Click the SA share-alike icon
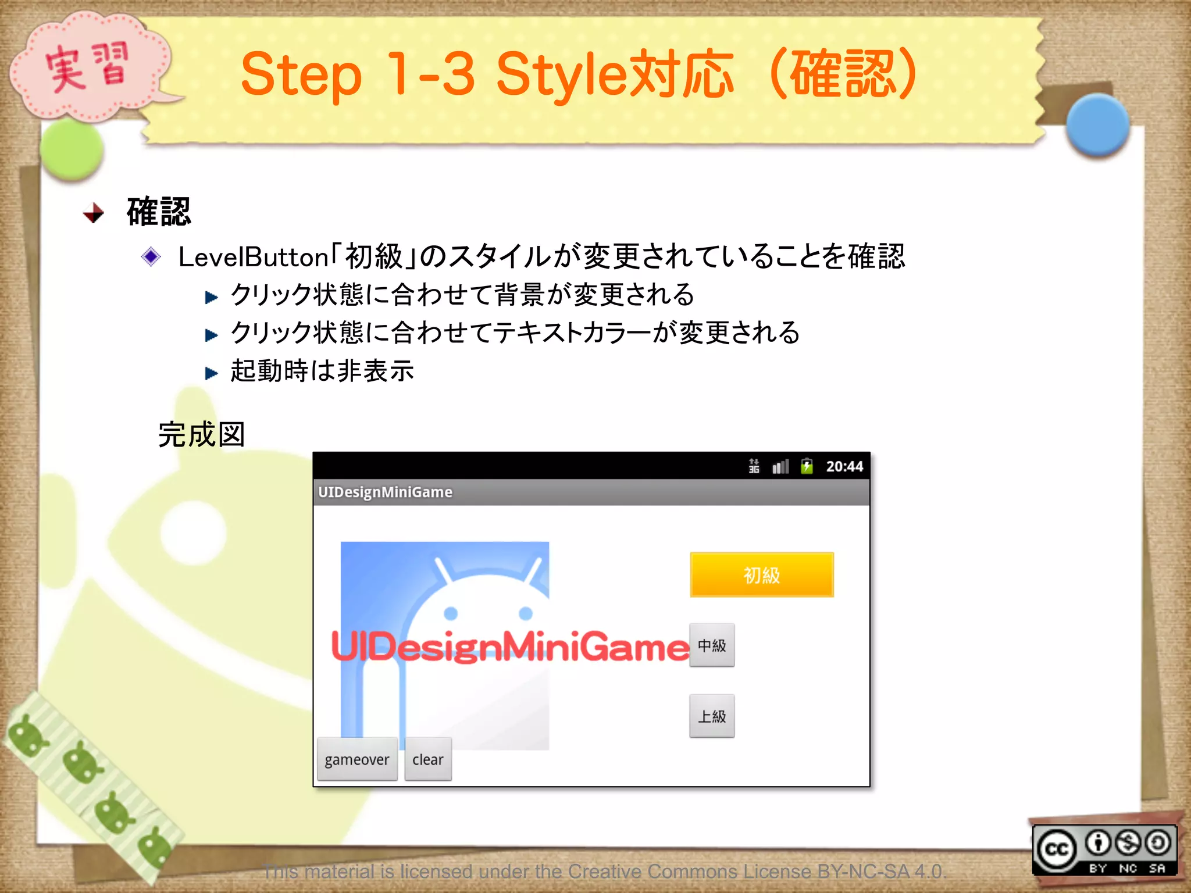The width and height of the screenshot is (1191, 893). (x=1158, y=843)
